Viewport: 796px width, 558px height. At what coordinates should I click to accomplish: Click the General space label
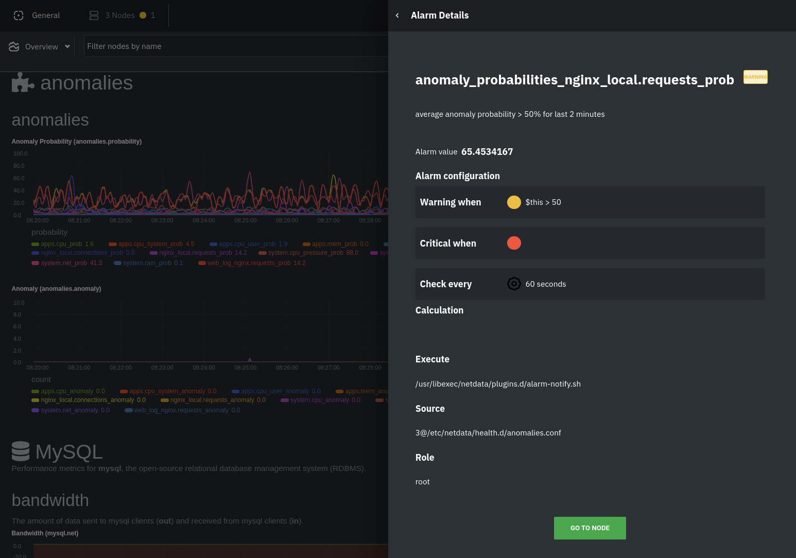tap(46, 15)
